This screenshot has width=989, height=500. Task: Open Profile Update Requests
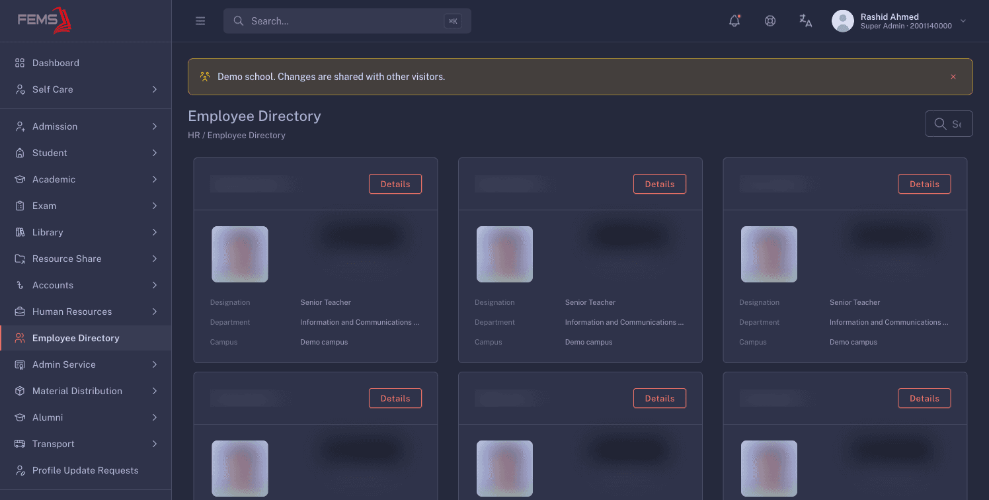(86, 470)
